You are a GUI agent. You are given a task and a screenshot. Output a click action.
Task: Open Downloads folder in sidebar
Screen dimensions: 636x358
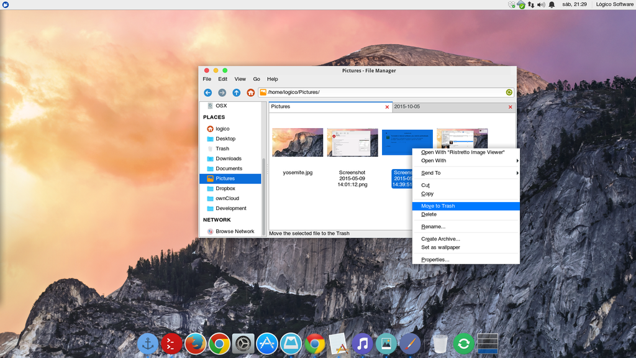(230, 158)
